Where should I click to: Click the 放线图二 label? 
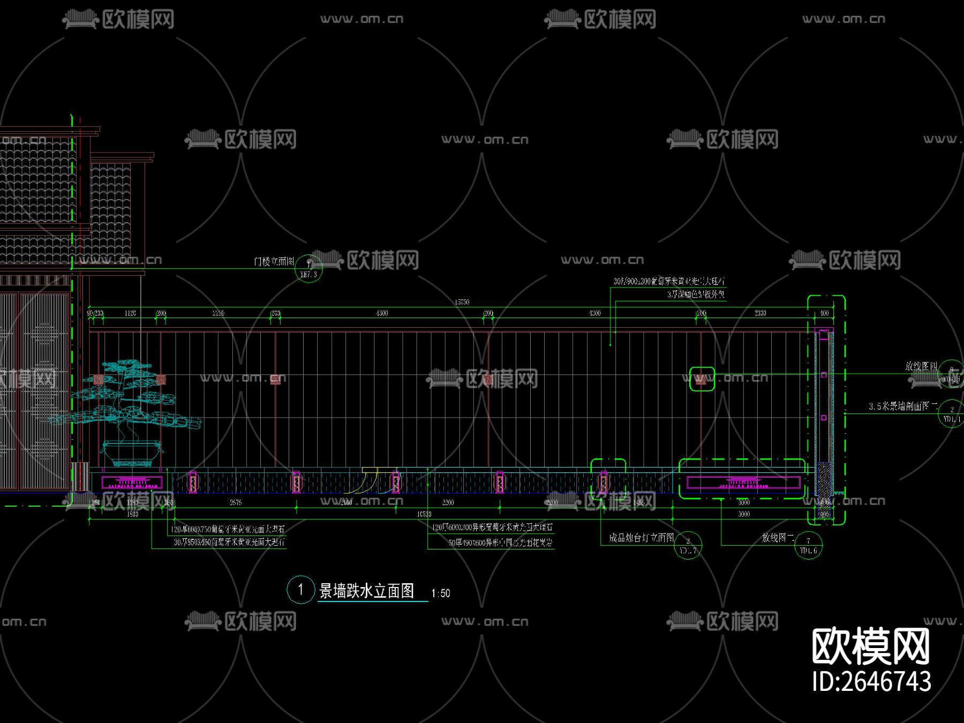[x=778, y=538]
